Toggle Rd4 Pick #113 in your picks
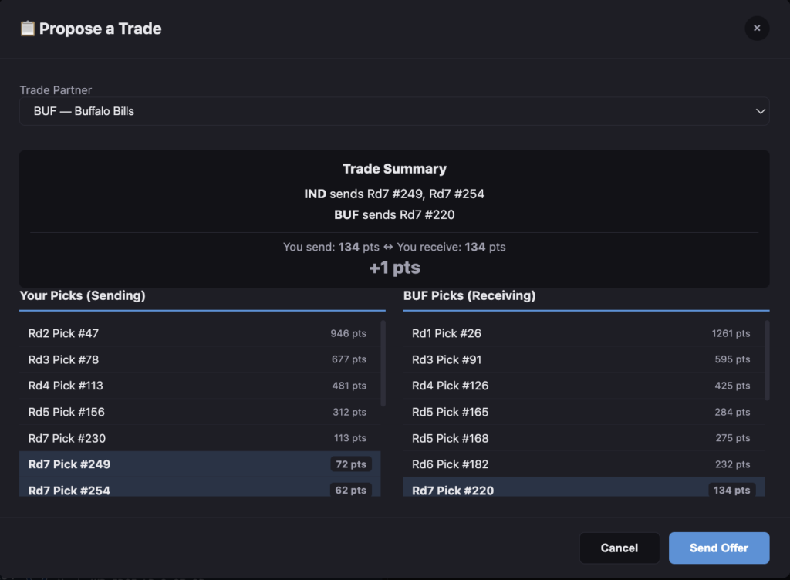 pos(197,386)
